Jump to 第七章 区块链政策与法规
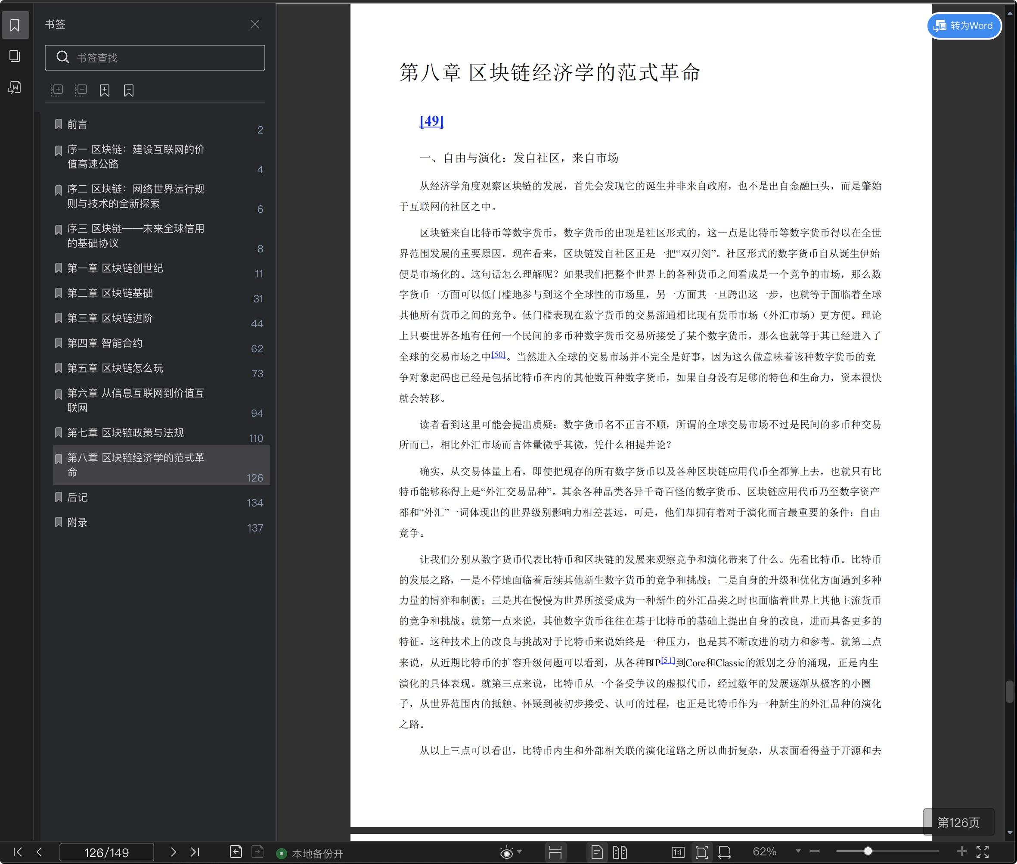The width and height of the screenshot is (1017, 864). 161,433
